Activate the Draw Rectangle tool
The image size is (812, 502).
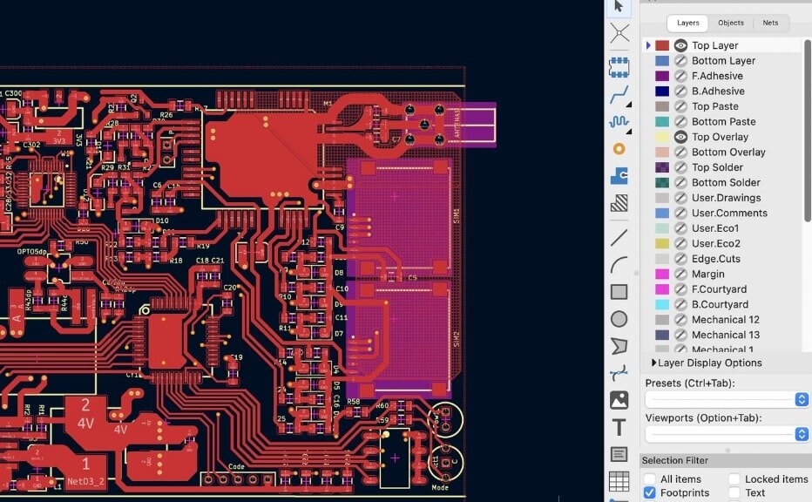(619, 290)
